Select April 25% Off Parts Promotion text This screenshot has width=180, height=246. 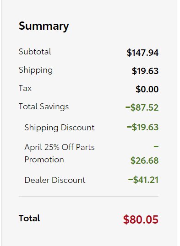click(x=60, y=154)
